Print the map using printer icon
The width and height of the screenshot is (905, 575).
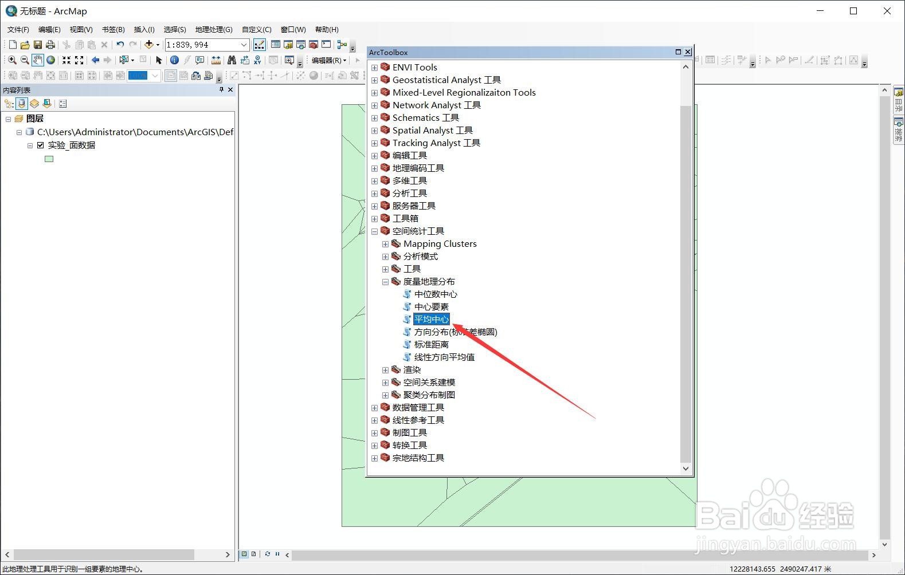click(50, 45)
